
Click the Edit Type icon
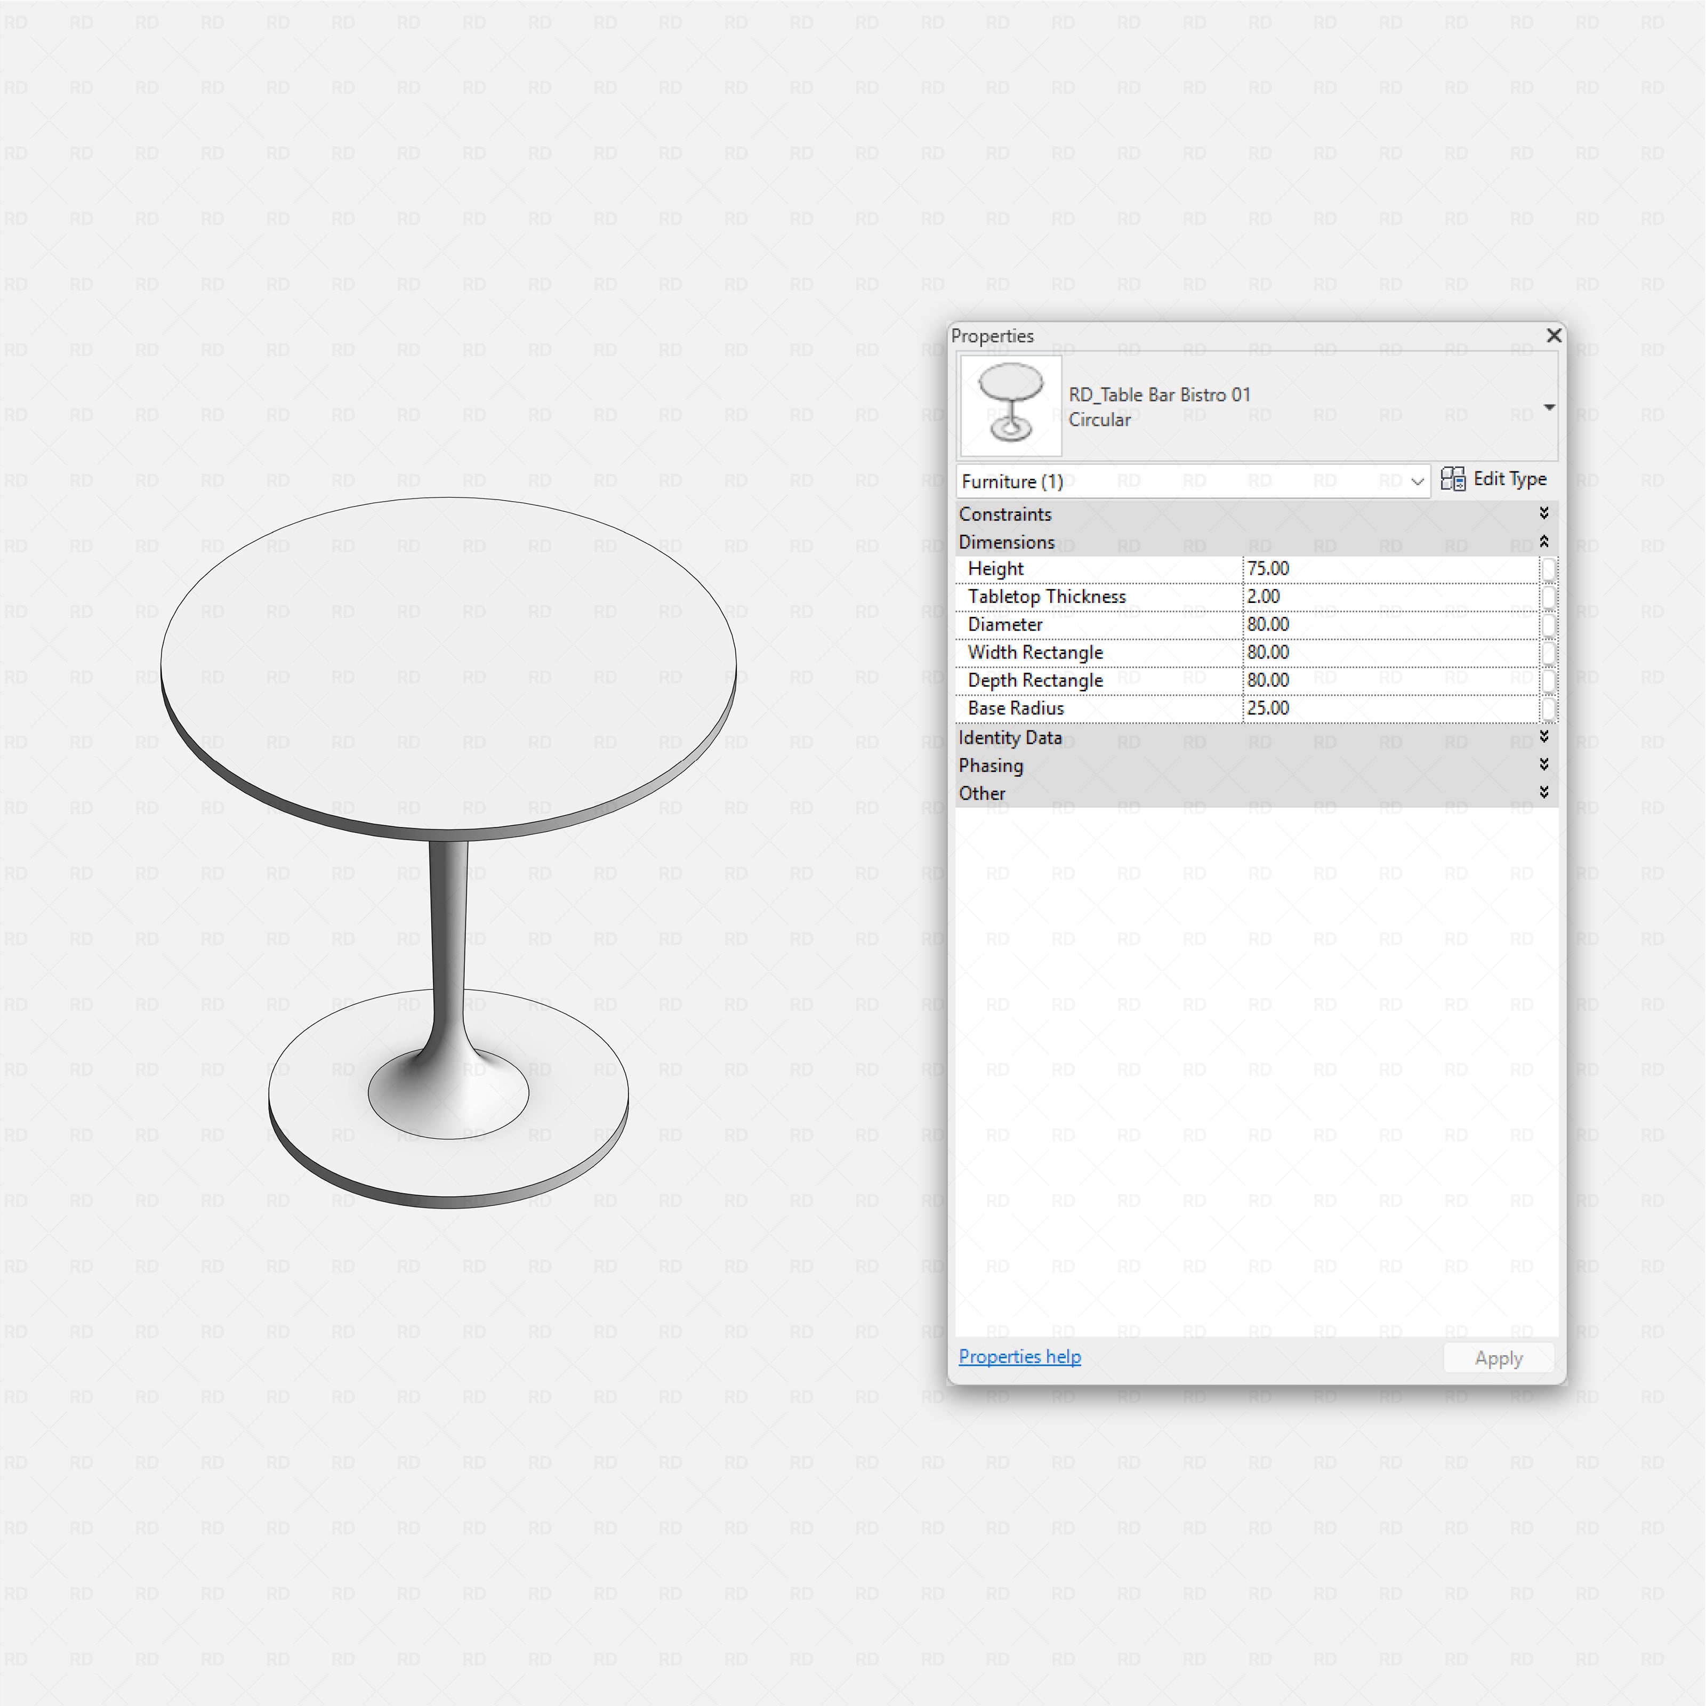[x=1454, y=479]
